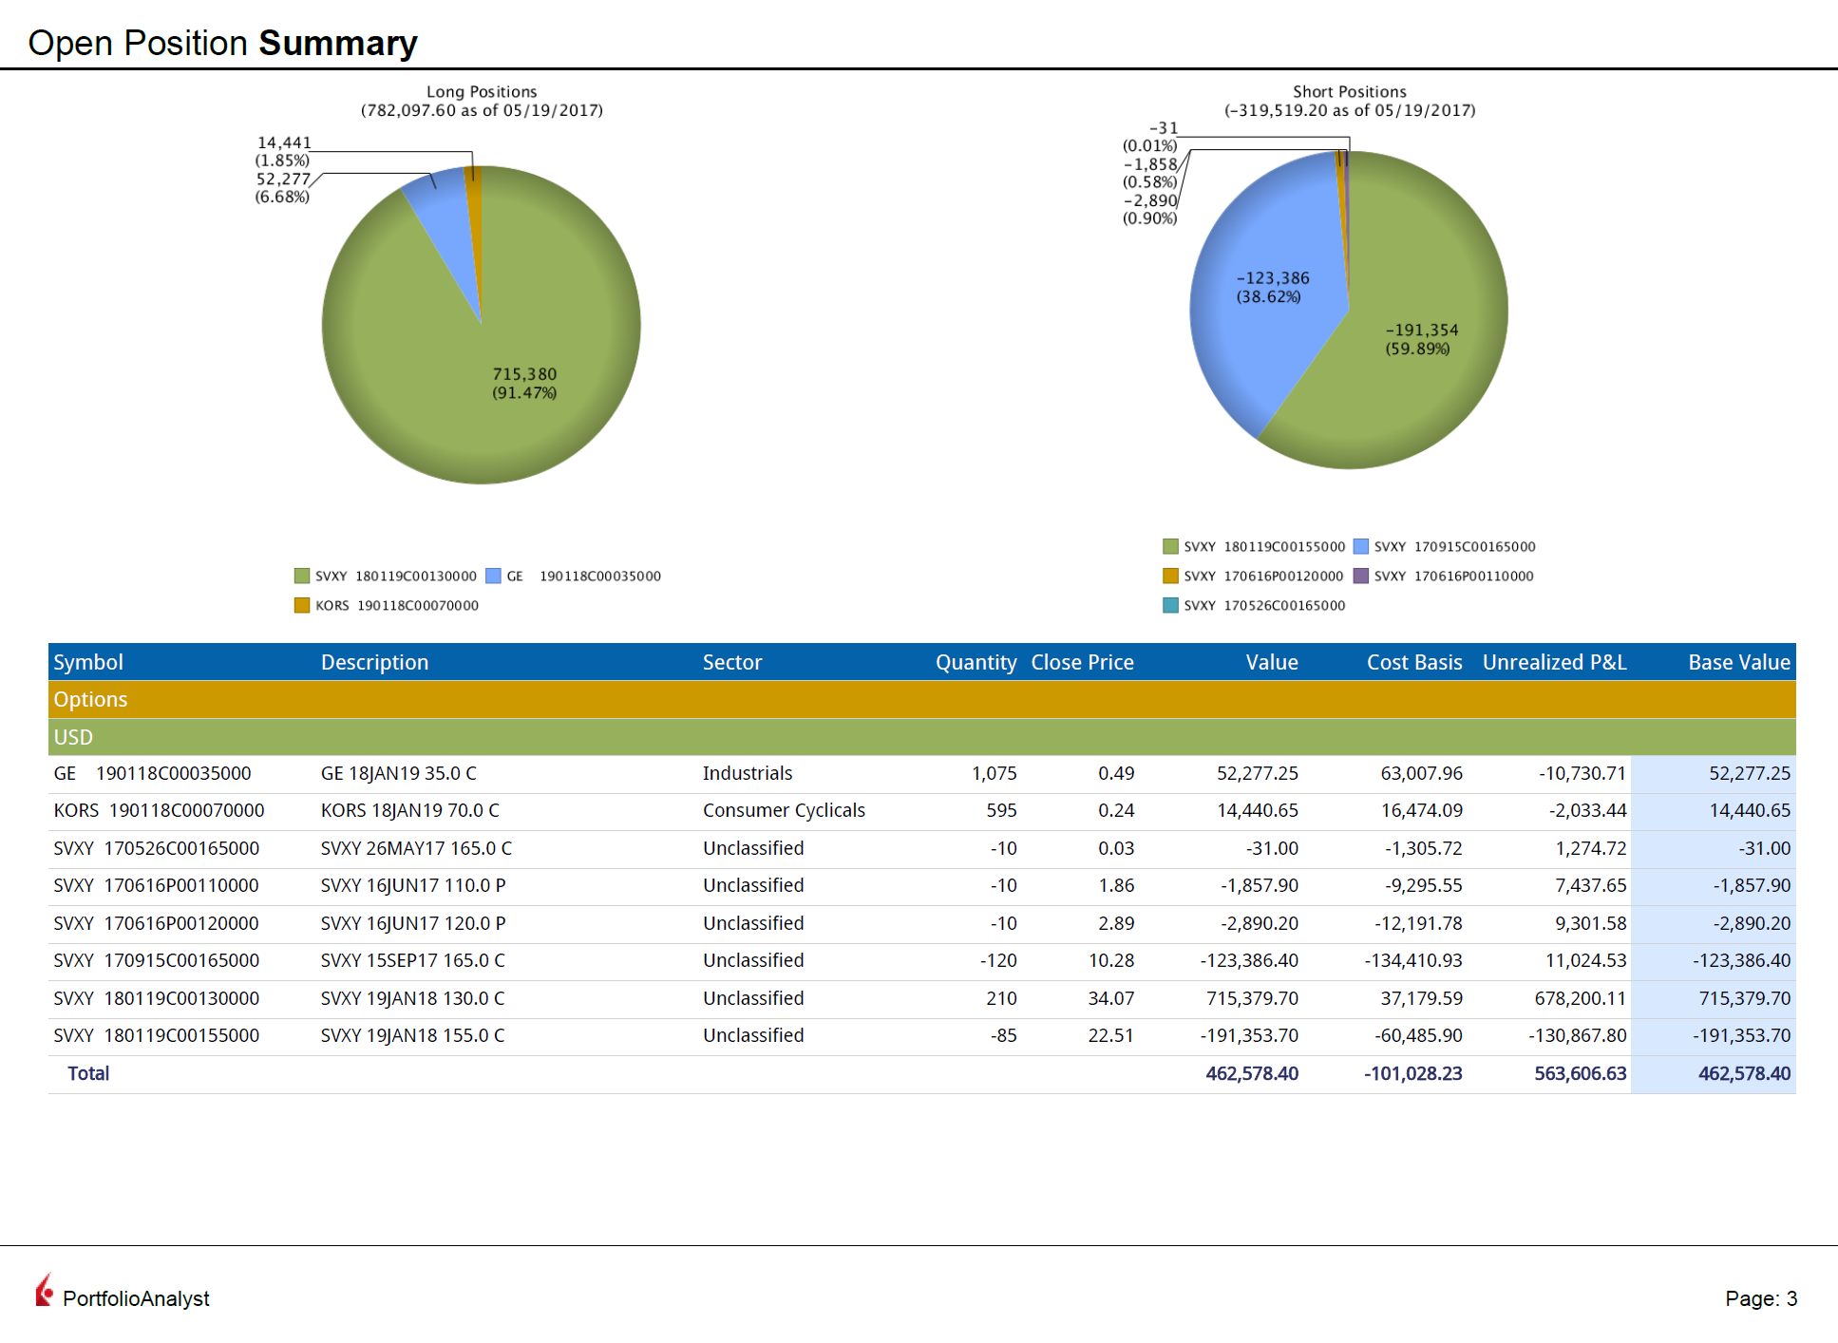
Task: Click the KORS 18JAN19 70.0 C description
Action: pyautogui.click(x=409, y=810)
